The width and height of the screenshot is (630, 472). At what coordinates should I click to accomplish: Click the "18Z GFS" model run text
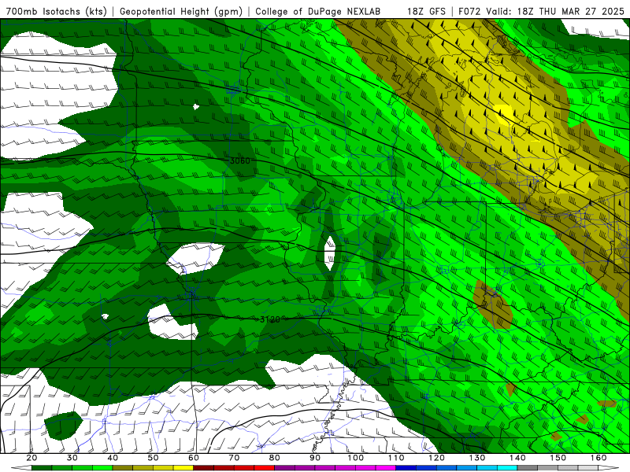pos(426,11)
